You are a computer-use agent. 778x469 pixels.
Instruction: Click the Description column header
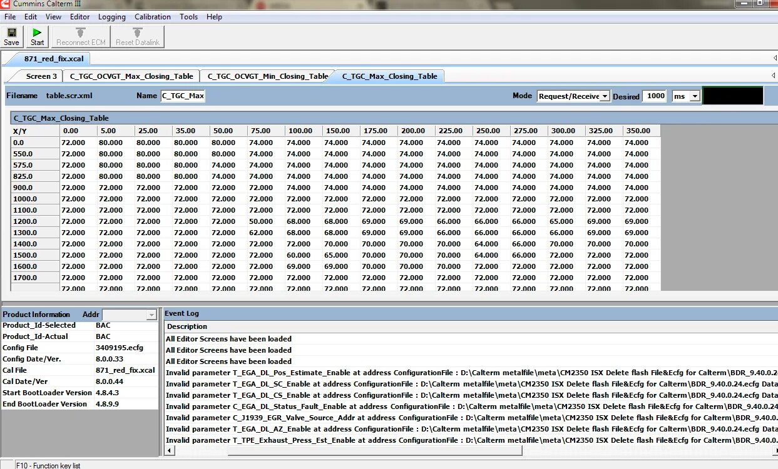click(x=187, y=326)
